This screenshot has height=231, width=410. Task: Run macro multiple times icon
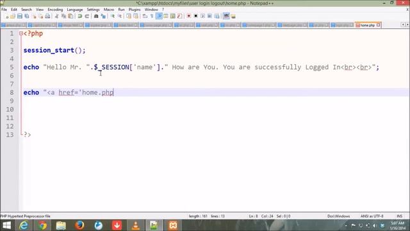coord(209,16)
